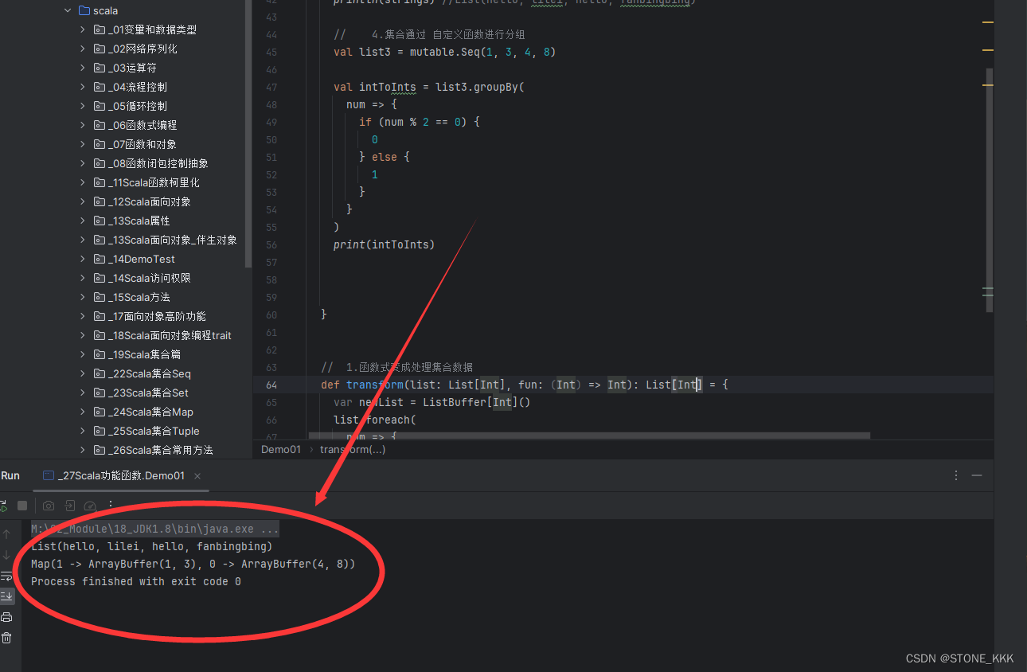The height and width of the screenshot is (672, 1027).
Task: Click package icon of _26Scala集合常用方法
Action: click(x=100, y=450)
